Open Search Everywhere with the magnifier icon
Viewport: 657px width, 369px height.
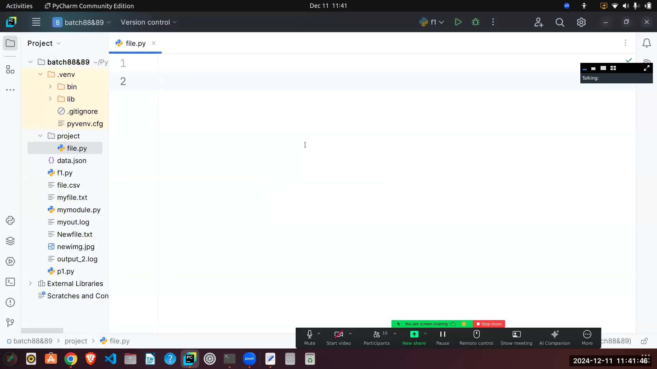tap(560, 22)
